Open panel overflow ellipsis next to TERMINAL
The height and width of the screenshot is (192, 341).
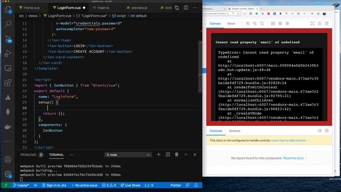coord(72,155)
